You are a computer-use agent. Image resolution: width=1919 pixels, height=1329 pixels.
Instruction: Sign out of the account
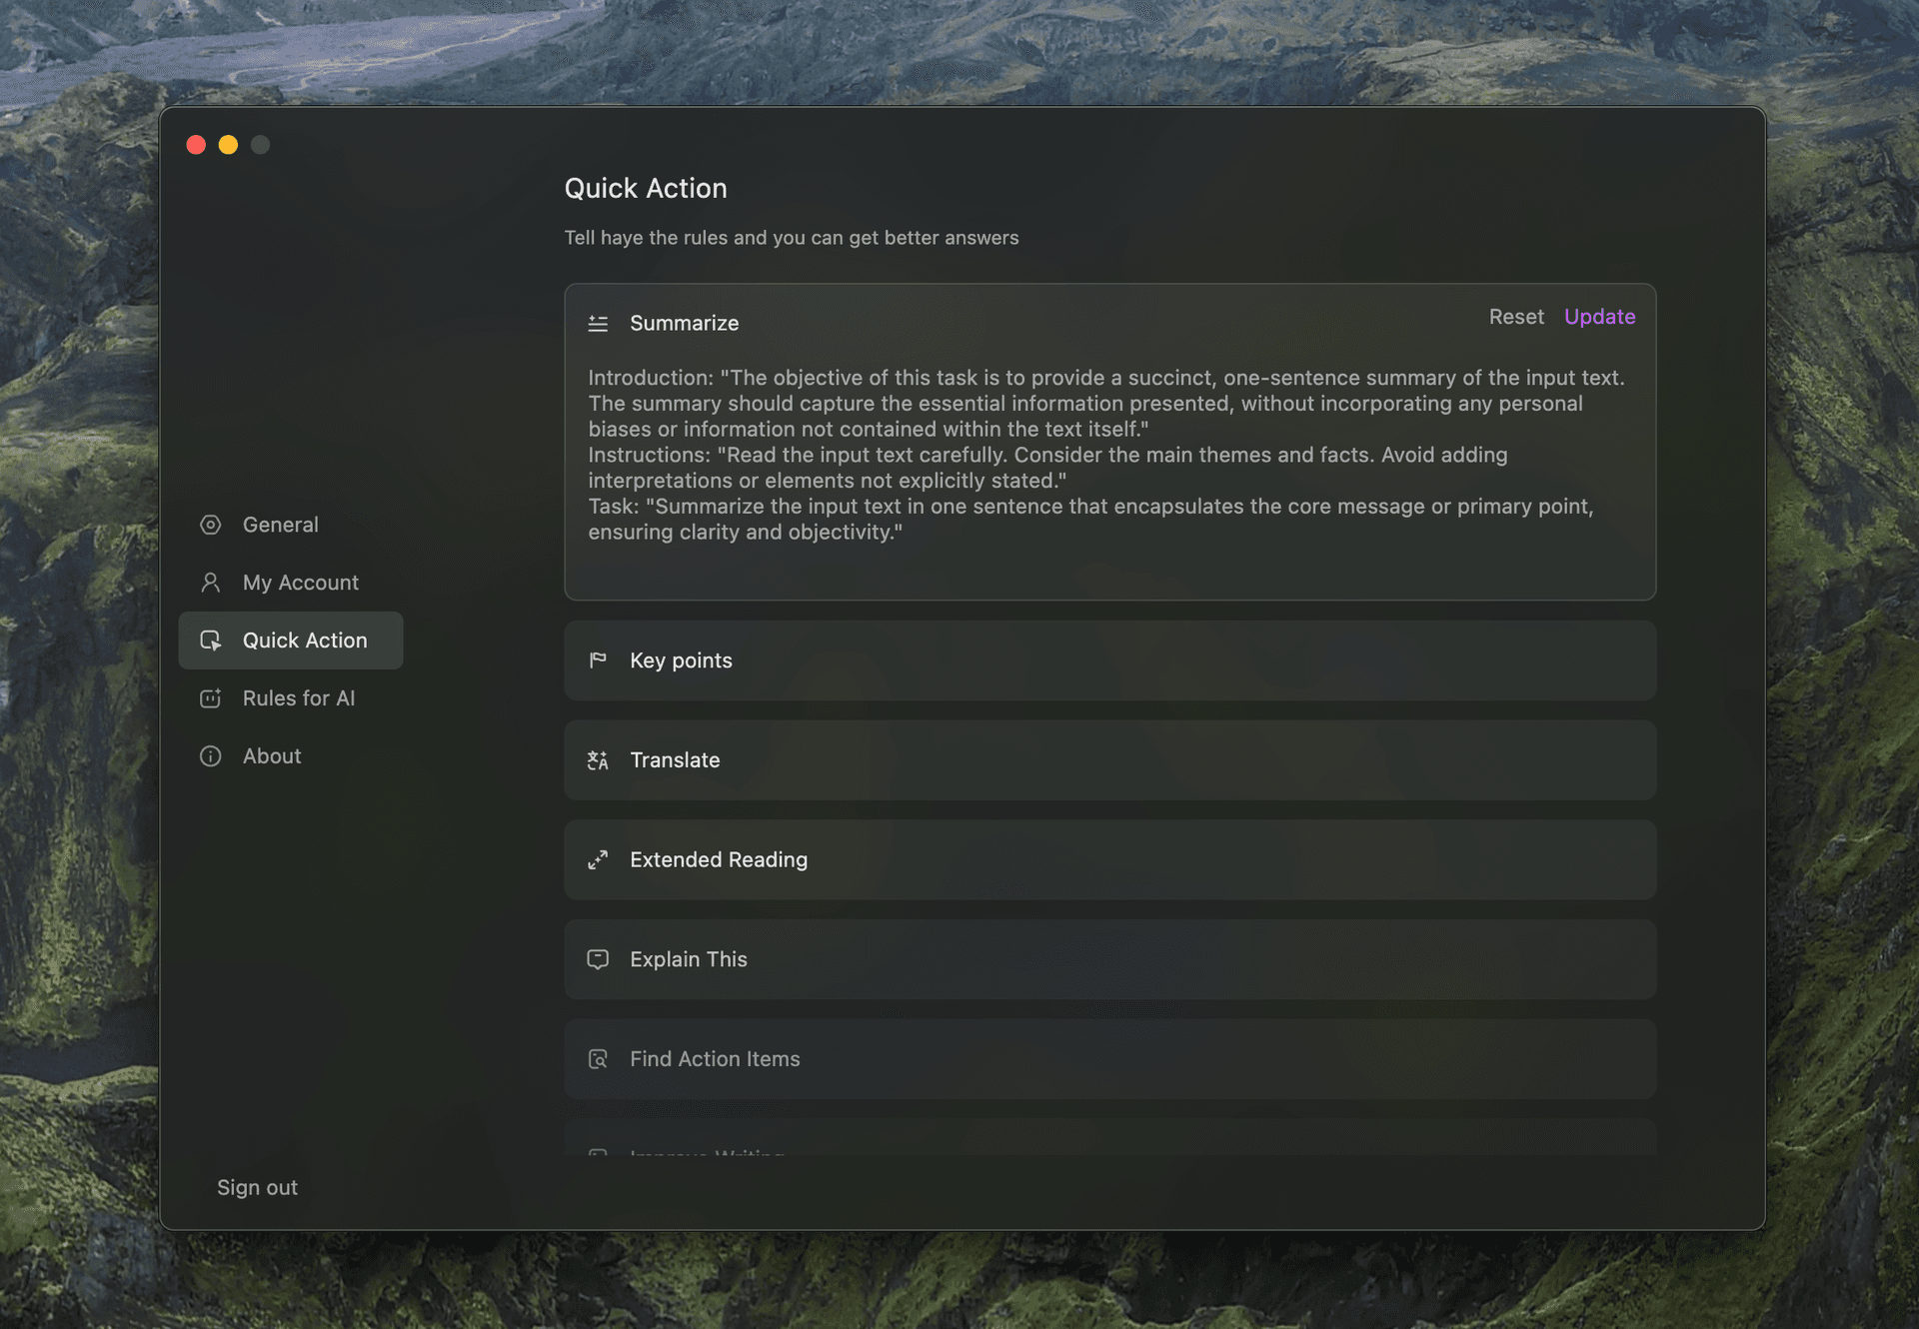pos(257,1187)
